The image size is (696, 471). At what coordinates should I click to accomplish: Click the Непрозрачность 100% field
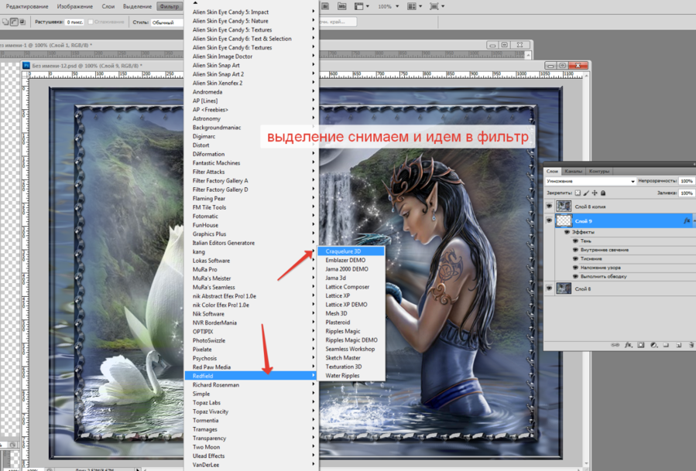687,181
